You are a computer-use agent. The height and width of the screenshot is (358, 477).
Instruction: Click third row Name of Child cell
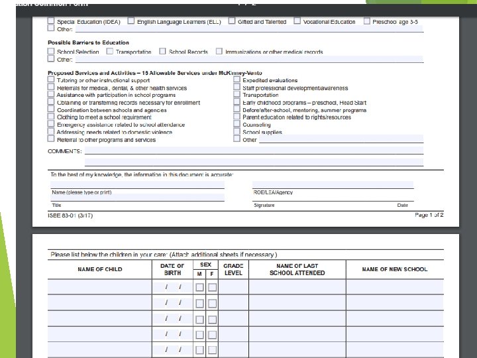pyautogui.click(x=100, y=319)
